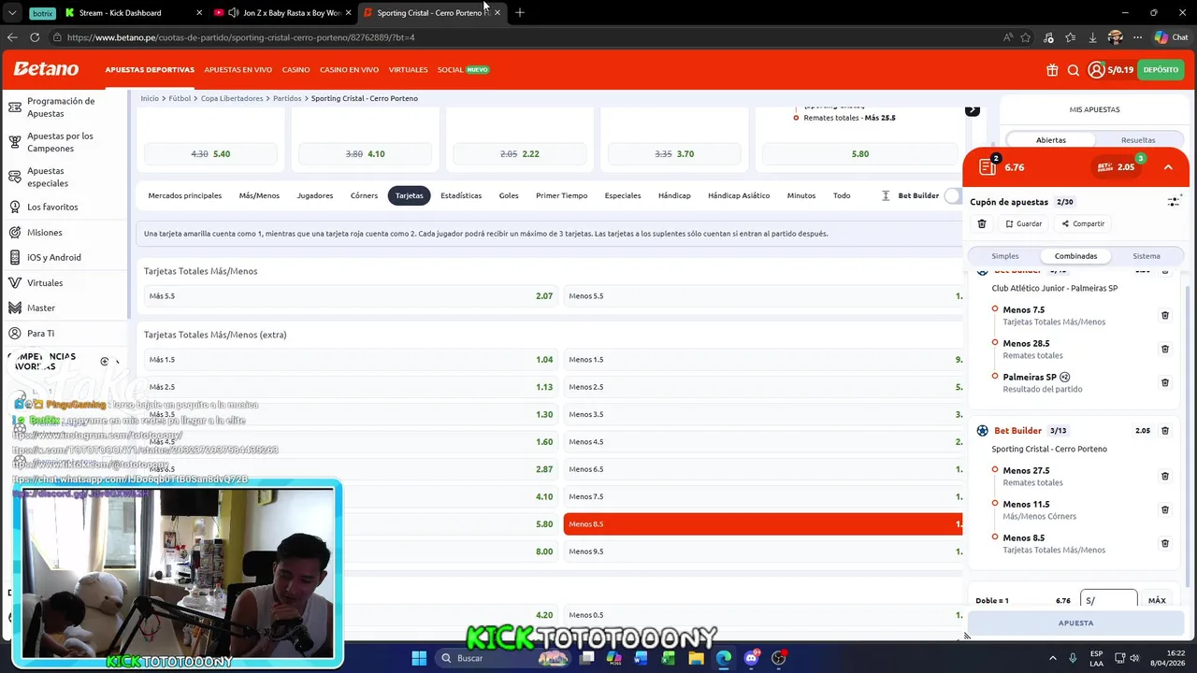1197x673 pixels.
Task: Open the user account balance S/0.19
Action: tap(1111, 70)
